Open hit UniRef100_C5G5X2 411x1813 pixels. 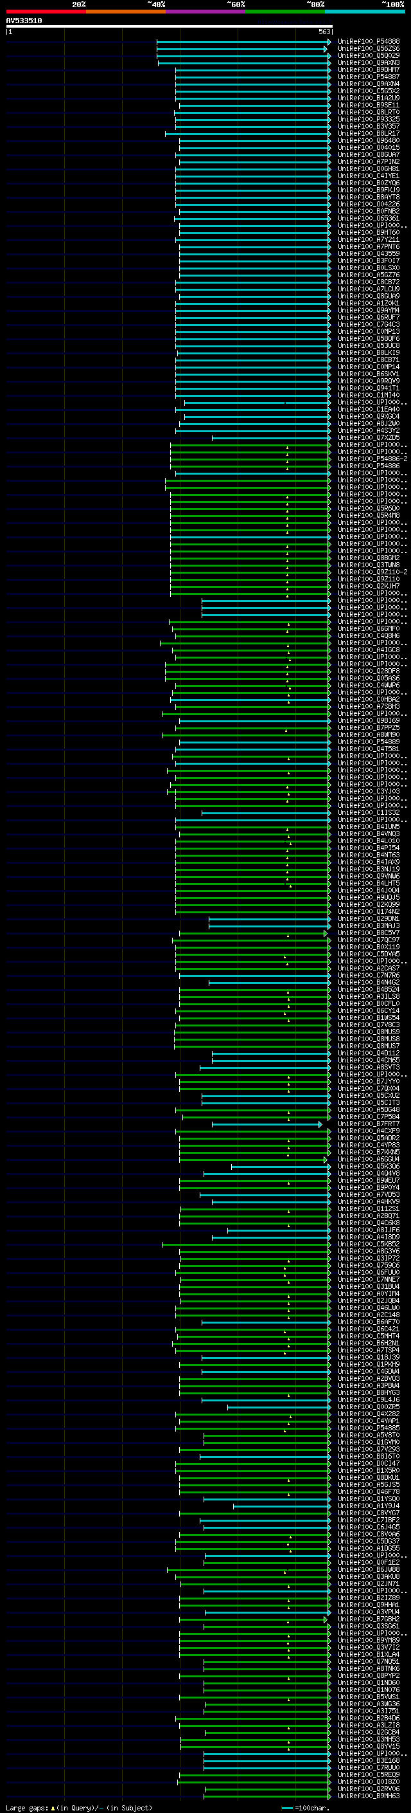point(369,91)
